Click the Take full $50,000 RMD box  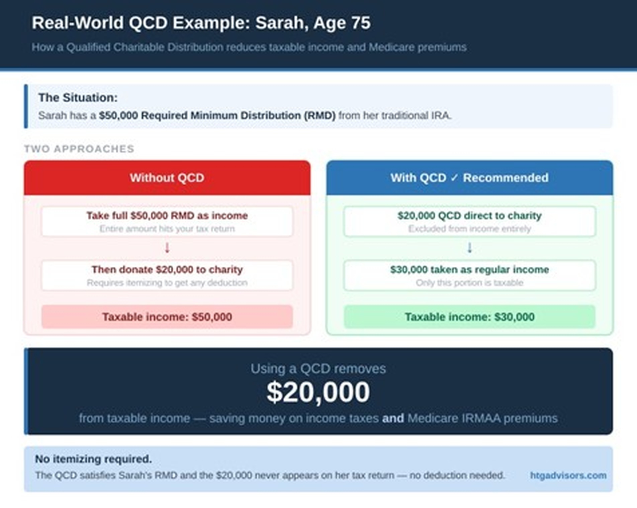coord(167,221)
